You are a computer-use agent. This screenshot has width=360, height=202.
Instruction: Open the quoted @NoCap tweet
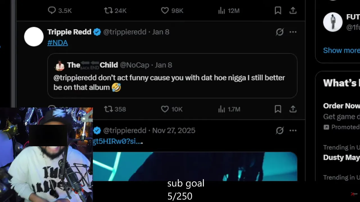(x=172, y=76)
